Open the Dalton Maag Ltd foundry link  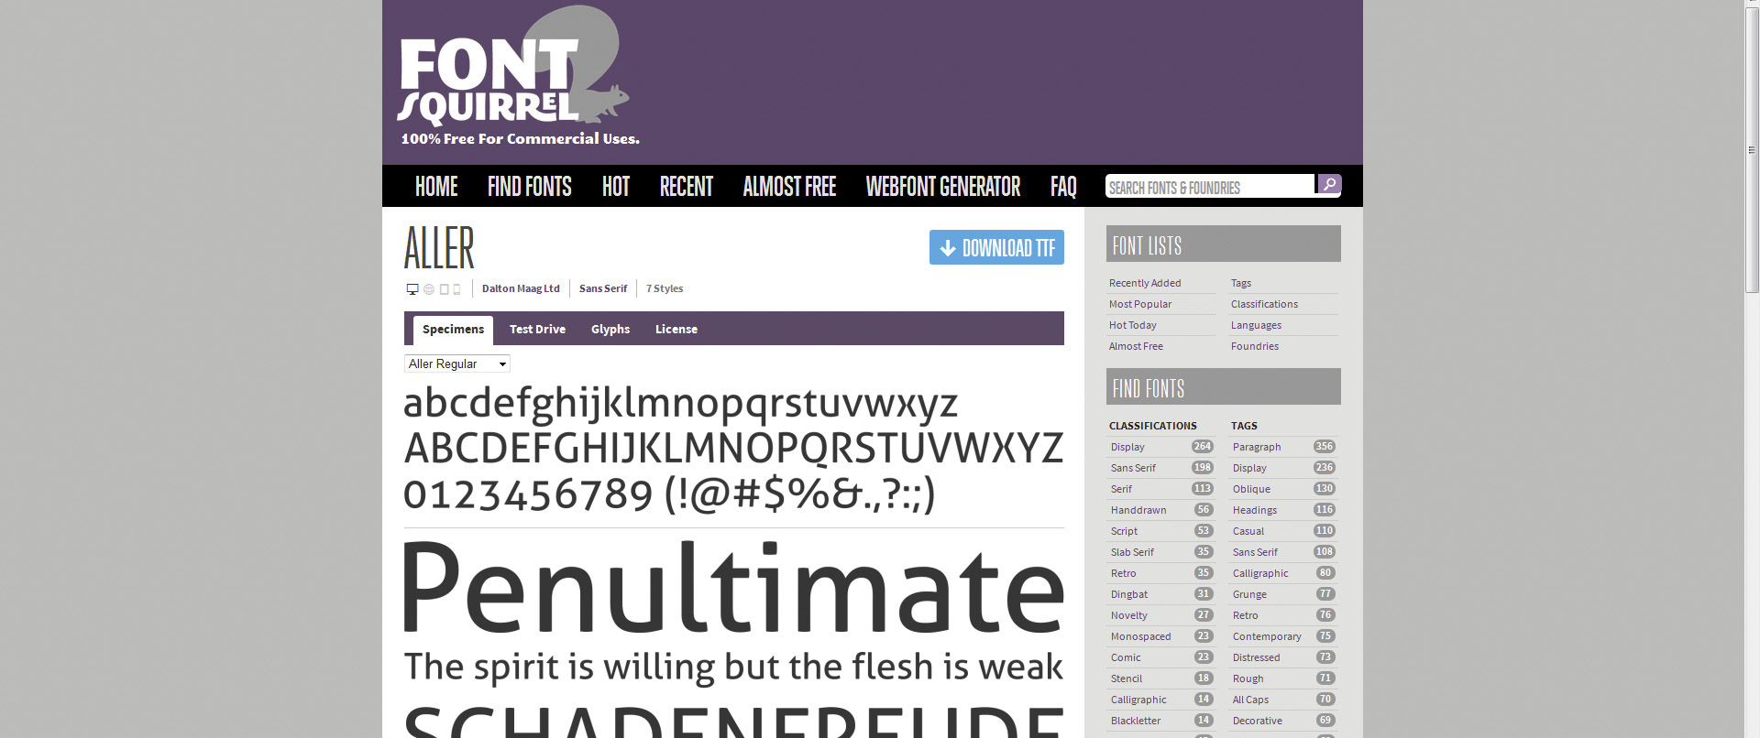point(521,288)
